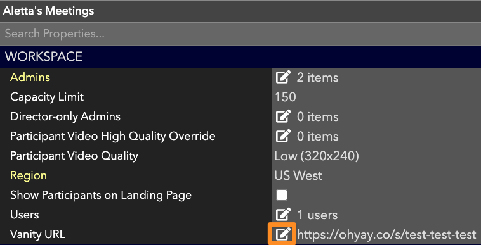The height and width of the screenshot is (245, 481).
Task: Open the Participant Video Quality dropdown
Action: 317,156
